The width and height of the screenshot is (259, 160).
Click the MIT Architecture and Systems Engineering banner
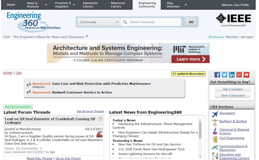[128, 53]
